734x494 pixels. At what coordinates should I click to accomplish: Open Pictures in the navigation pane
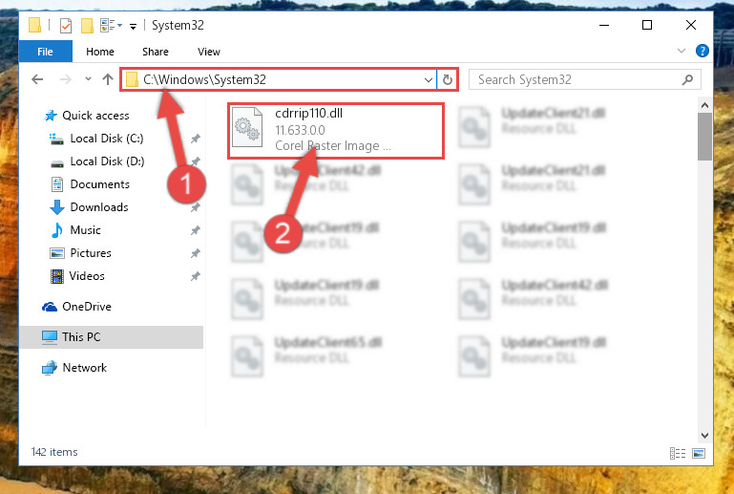91,253
